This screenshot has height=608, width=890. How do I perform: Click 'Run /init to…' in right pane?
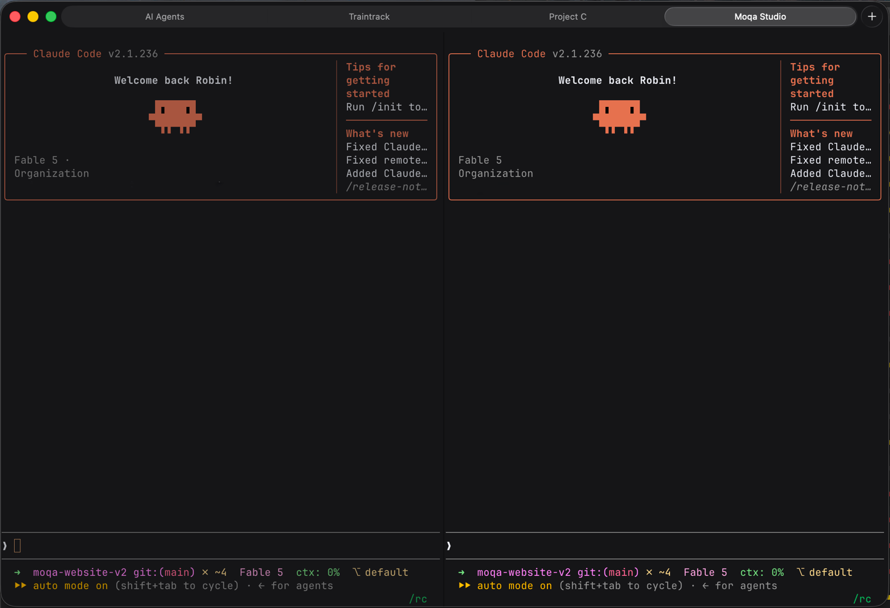tap(831, 107)
